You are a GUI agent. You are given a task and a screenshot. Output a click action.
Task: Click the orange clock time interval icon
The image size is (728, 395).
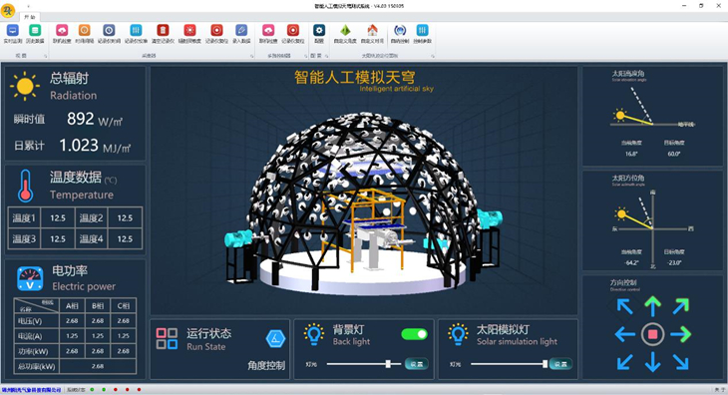[x=85, y=31]
